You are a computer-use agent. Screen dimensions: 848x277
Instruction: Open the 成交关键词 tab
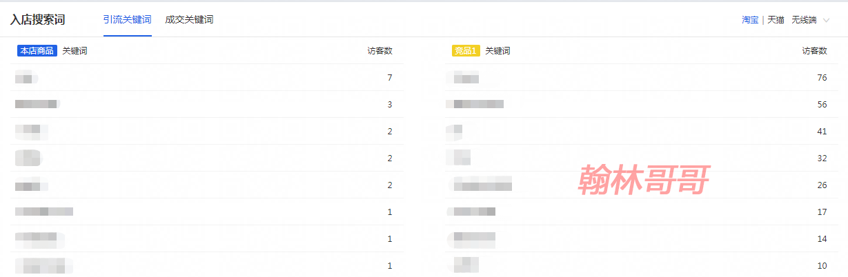189,19
